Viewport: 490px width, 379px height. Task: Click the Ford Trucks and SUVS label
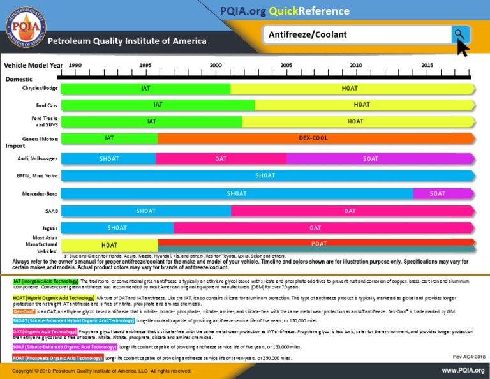point(45,121)
